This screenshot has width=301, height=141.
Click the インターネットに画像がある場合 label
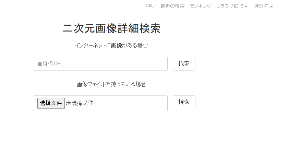tap(111, 46)
